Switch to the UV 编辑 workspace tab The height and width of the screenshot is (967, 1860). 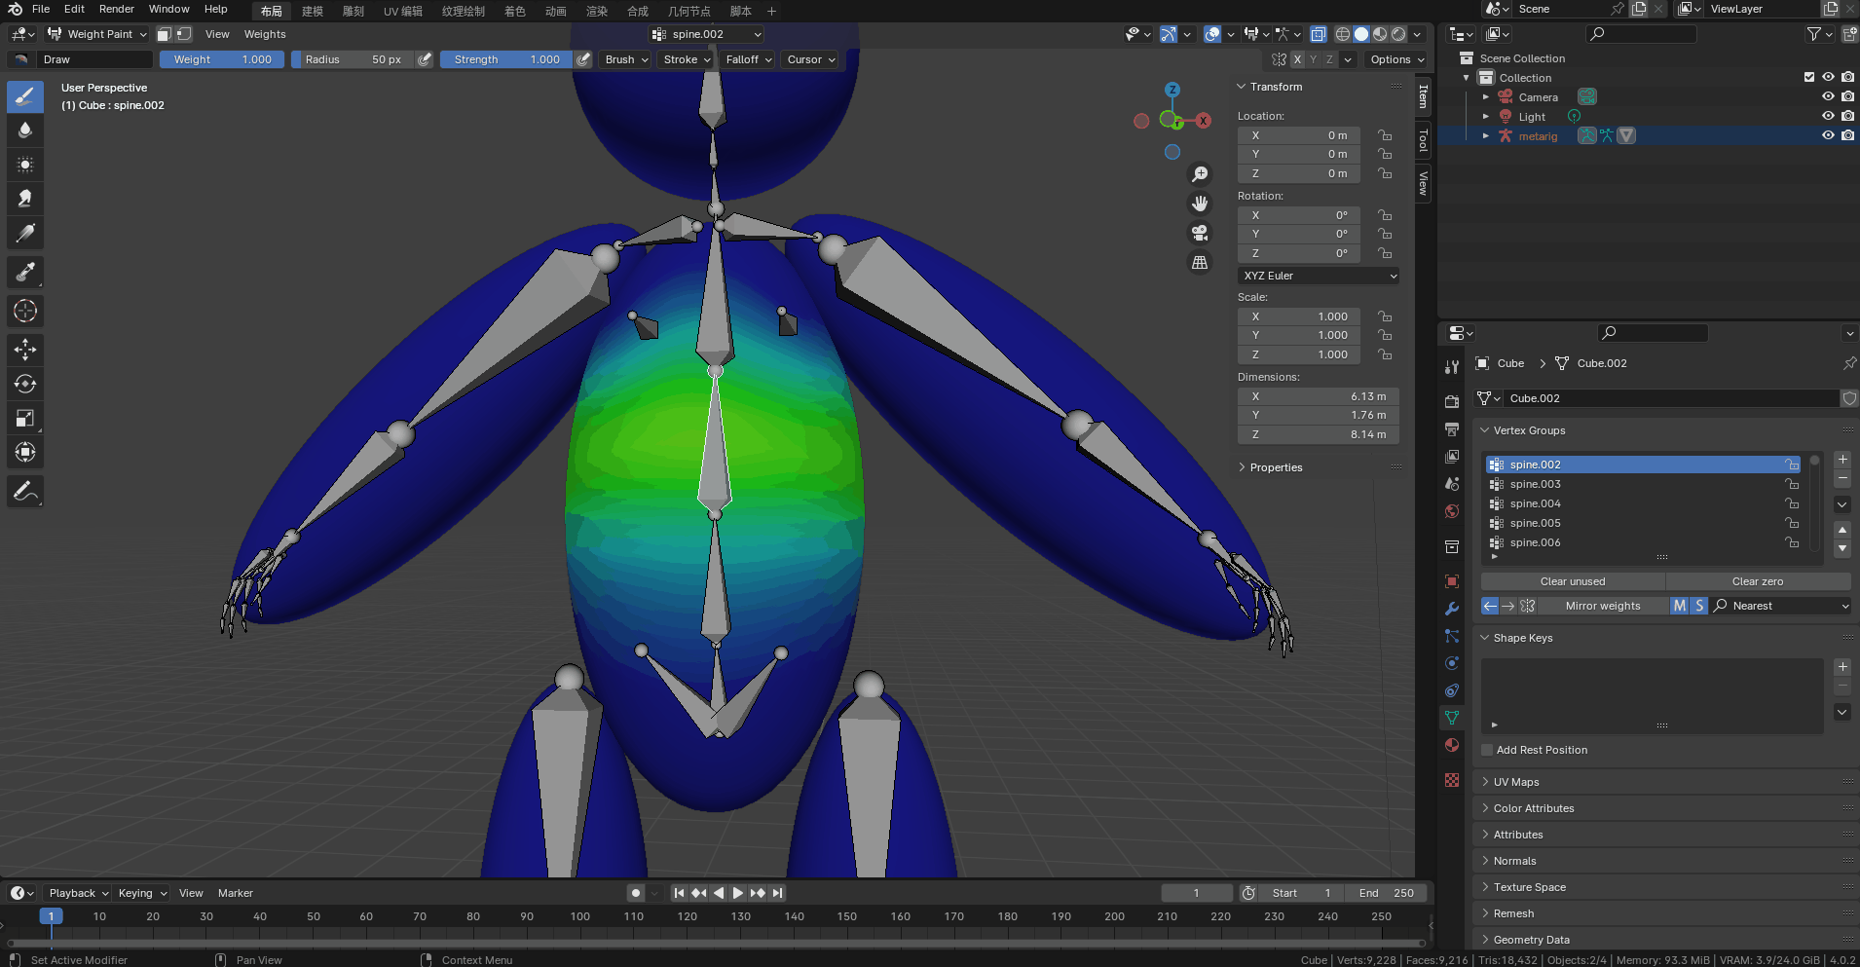tap(402, 11)
